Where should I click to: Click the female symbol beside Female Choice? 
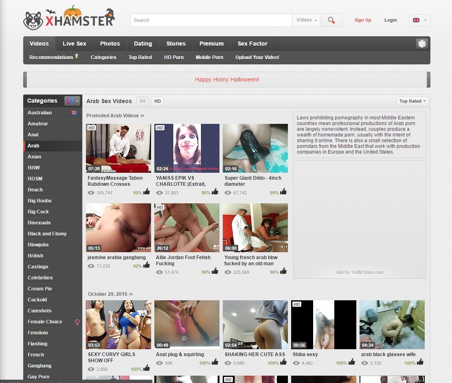77,322
